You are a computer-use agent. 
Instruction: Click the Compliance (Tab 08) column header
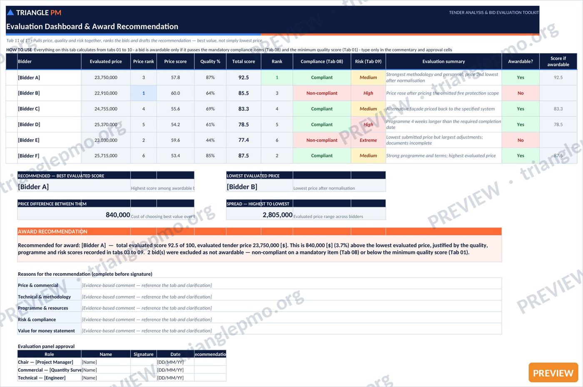[x=322, y=62]
